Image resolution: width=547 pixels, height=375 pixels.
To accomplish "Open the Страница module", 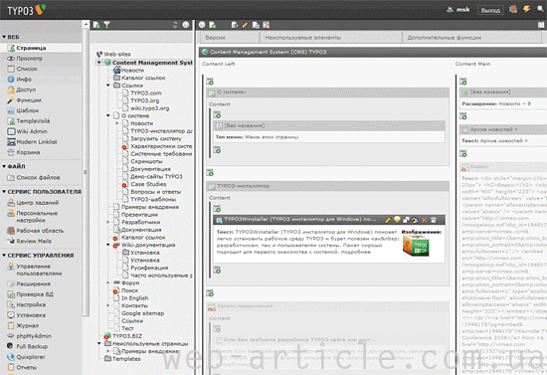I will pyautogui.click(x=41, y=48).
